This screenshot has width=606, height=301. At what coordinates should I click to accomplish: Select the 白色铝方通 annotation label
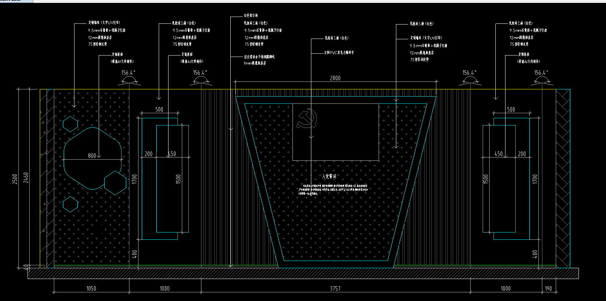click(251, 16)
